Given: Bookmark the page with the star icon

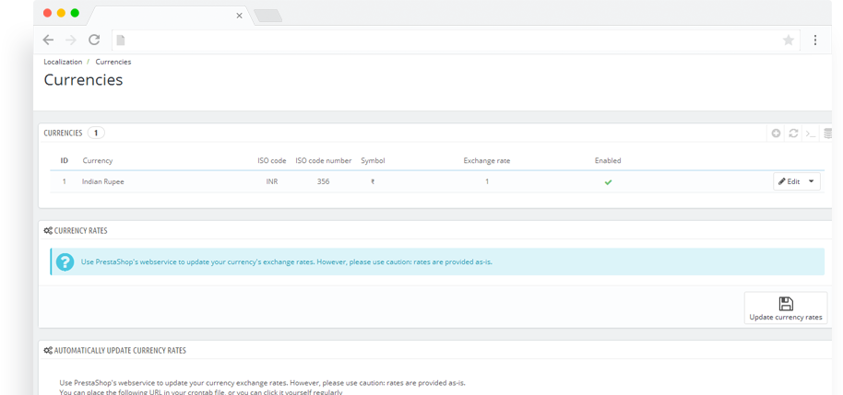Looking at the screenshot, I should pos(789,41).
